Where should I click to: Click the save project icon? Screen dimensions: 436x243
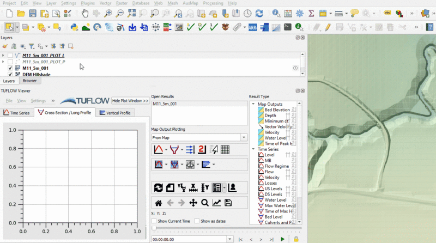[33, 13]
